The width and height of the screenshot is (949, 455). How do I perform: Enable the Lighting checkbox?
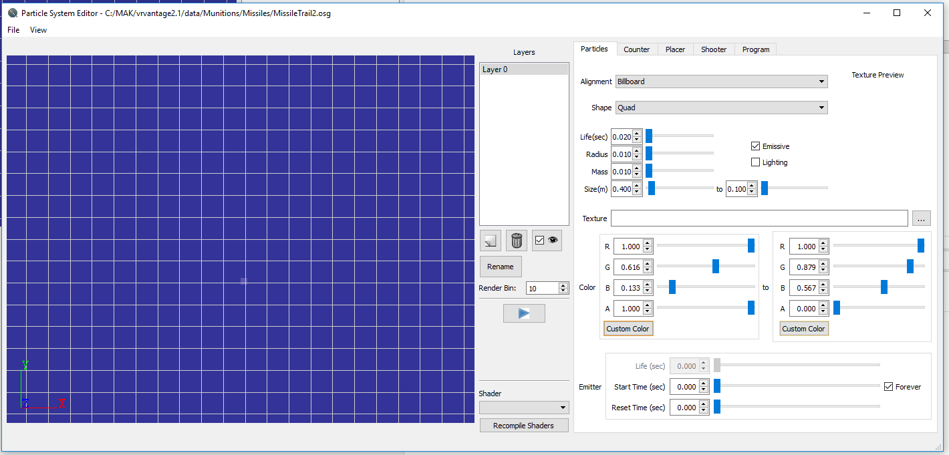755,162
